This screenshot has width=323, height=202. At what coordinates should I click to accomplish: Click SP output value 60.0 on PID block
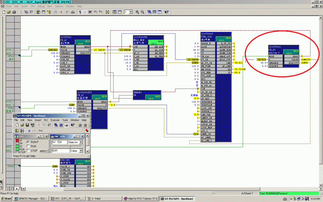click(237, 72)
